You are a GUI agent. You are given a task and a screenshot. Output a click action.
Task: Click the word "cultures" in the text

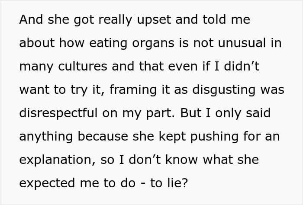click(83, 66)
